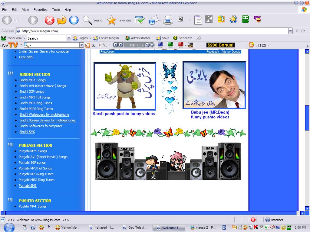Screen dimensions: 310x232
Task: Expand the RoboForm search box dropdown
Action: (x=69, y=38)
